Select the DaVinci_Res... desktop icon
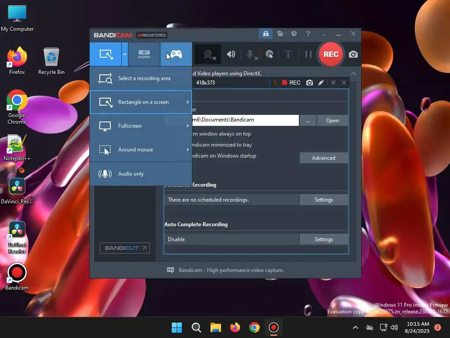Screen dimensions: 450x338 17,191
